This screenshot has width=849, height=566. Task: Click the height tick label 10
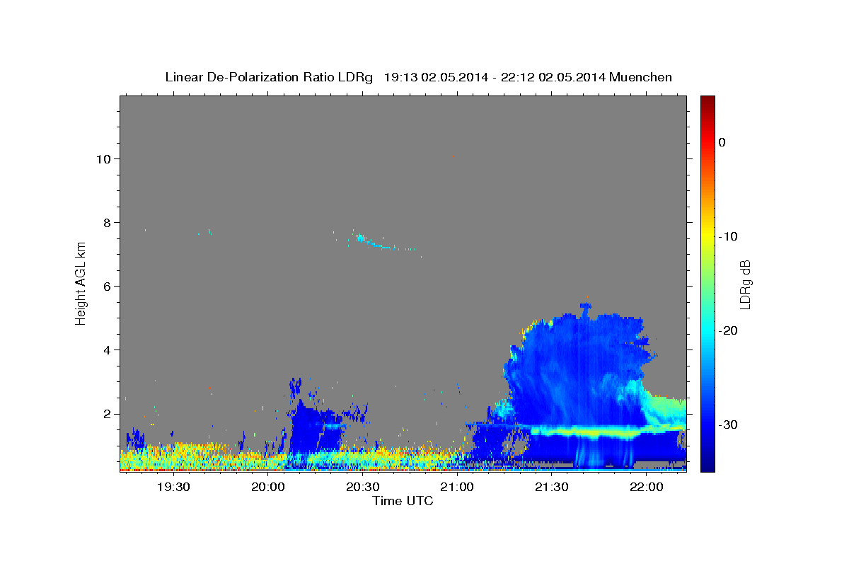click(103, 158)
